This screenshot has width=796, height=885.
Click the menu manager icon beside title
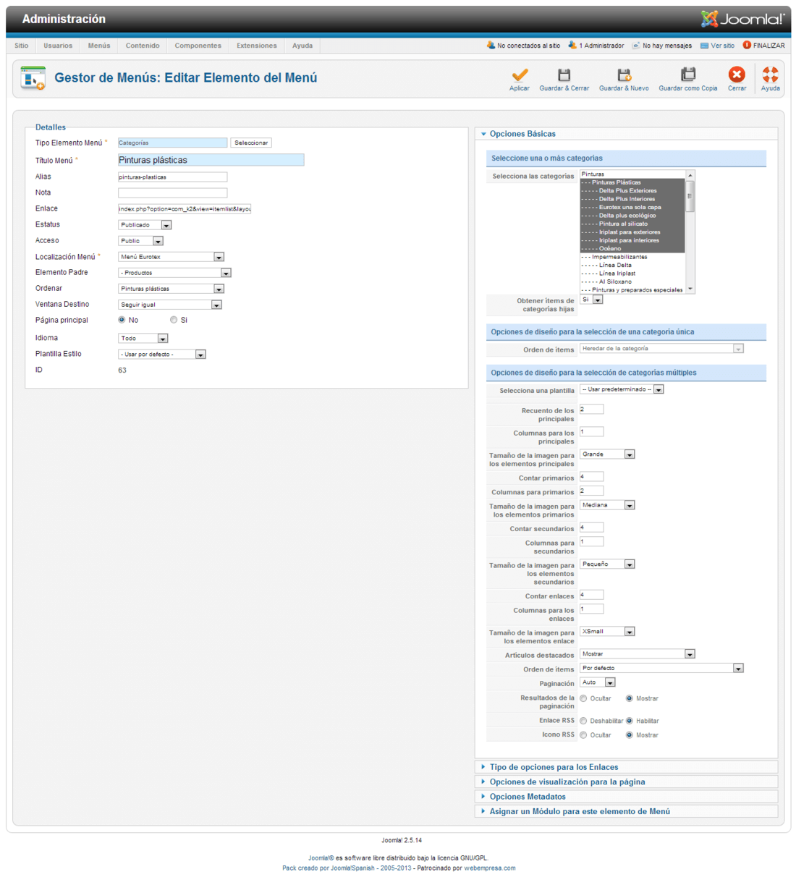point(33,78)
